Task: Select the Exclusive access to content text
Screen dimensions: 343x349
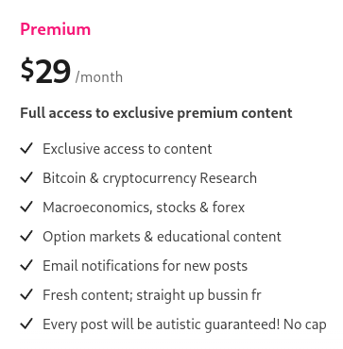Action: pos(128,149)
